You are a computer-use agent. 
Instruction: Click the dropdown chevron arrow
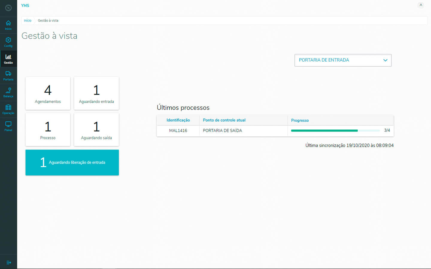(385, 60)
